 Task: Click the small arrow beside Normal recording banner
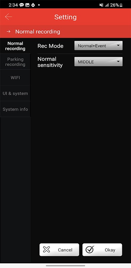pos(9,31)
